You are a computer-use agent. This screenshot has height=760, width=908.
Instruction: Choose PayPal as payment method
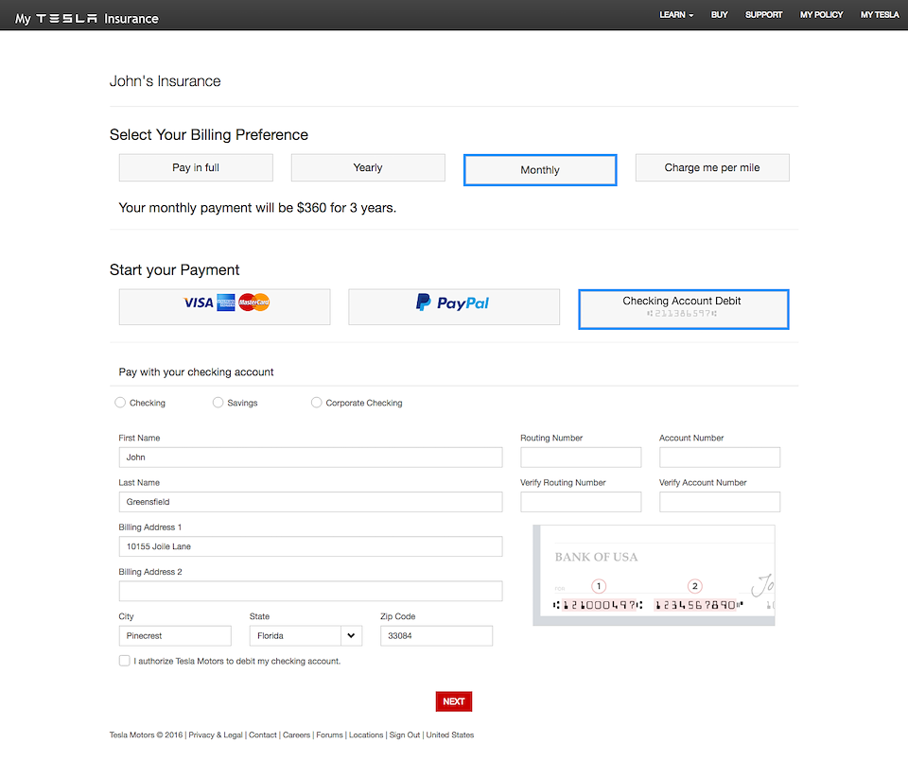point(454,306)
